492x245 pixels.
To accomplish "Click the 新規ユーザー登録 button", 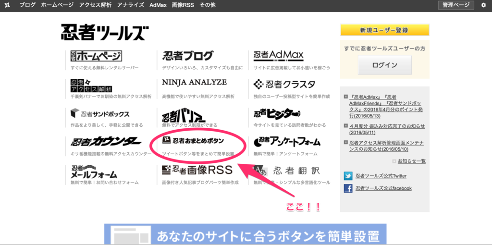I will click(x=384, y=30).
